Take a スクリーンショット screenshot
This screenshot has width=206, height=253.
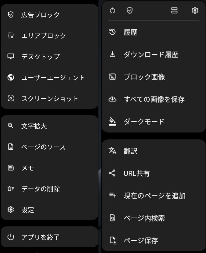click(50, 99)
